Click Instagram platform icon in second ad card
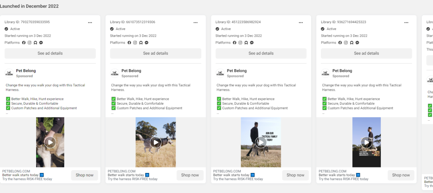This screenshot has width=433, height=193. (x=135, y=43)
